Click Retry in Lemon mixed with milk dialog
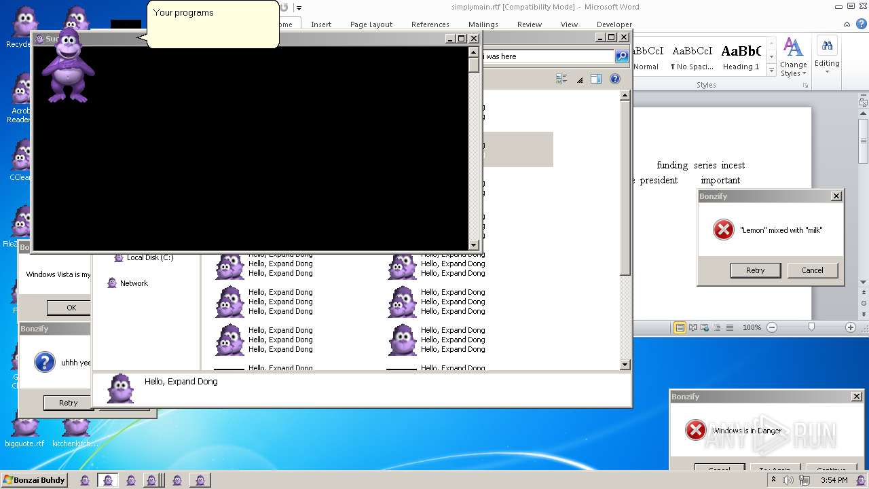The image size is (869, 489). pos(755,270)
